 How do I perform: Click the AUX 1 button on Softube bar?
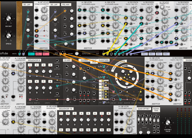144,54
